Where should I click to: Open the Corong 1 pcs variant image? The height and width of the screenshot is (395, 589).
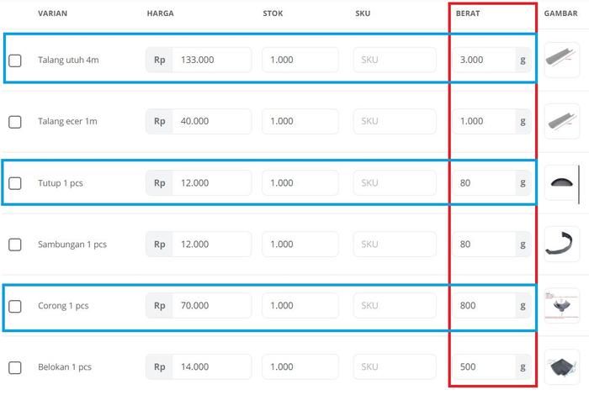(x=563, y=305)
